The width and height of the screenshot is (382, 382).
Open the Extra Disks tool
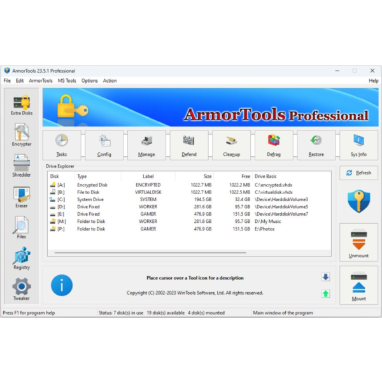click(22, 104)
